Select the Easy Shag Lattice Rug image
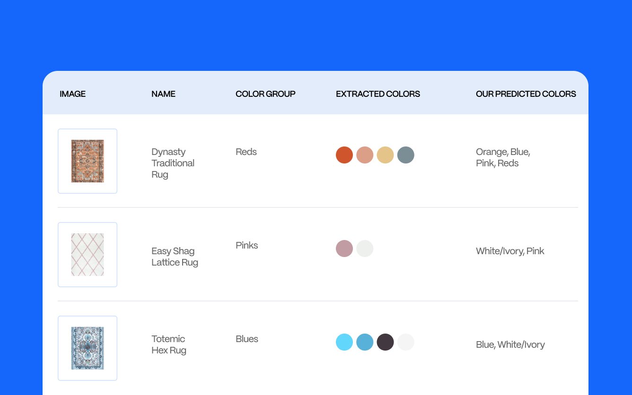The image size is (632, 395). coord(88,254)
